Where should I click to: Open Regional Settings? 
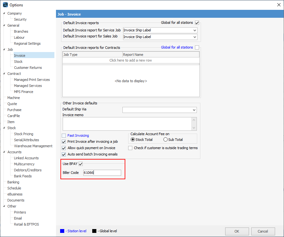pos(27,43)
